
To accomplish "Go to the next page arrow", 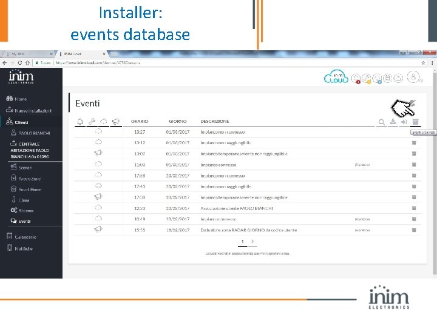I will (252, 242).
